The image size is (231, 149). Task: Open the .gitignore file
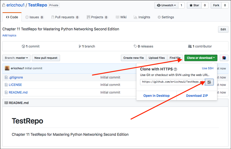coord(16,77)
